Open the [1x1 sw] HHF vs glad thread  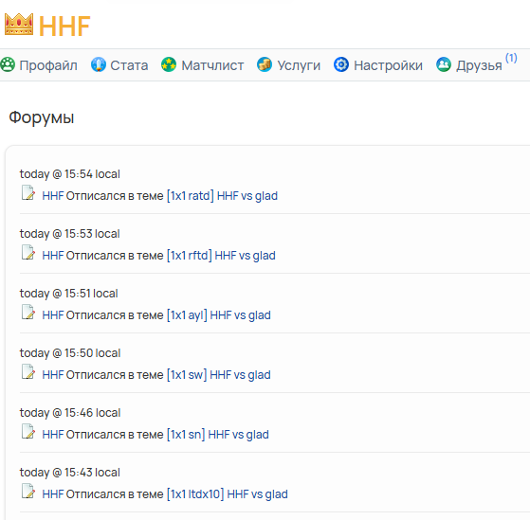click(x=219, y=375)
